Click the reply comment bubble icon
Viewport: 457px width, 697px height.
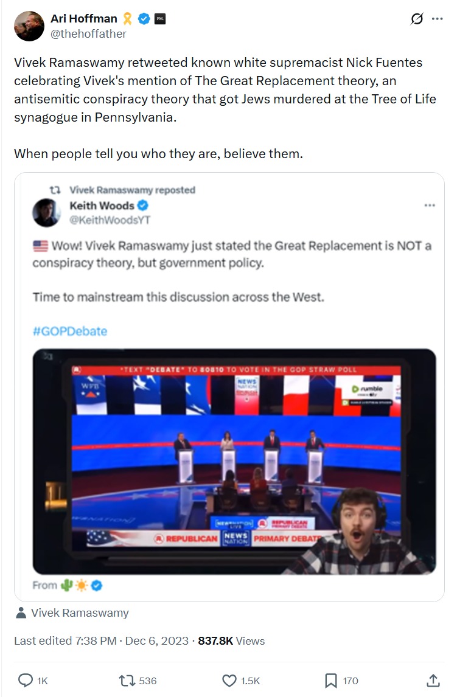coord(26,680)
